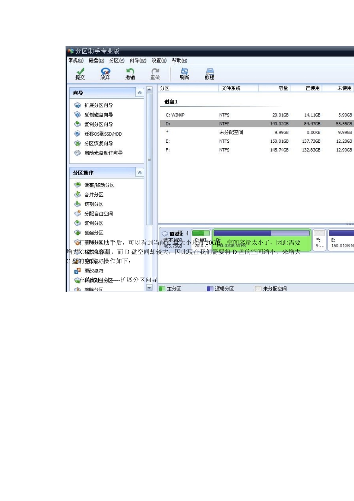This screenshot has width=354, height=501.
Task: Click the E: 150.01GB block in disk map
Action: [341, 240]
